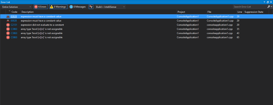The width and height of the screenshot is (273, 105).
Task: Click the red error icon for line 35
Action: pos(8,29)
